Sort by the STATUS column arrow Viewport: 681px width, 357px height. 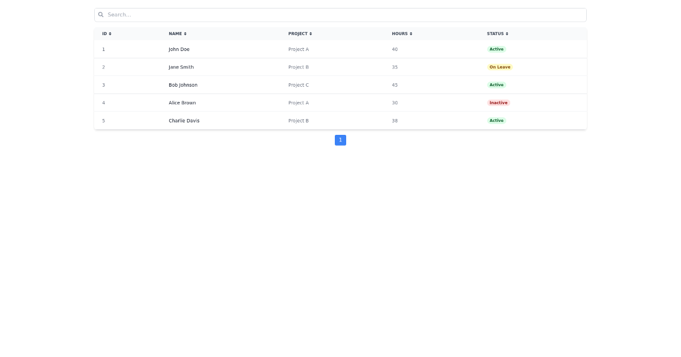pos(506,33)
